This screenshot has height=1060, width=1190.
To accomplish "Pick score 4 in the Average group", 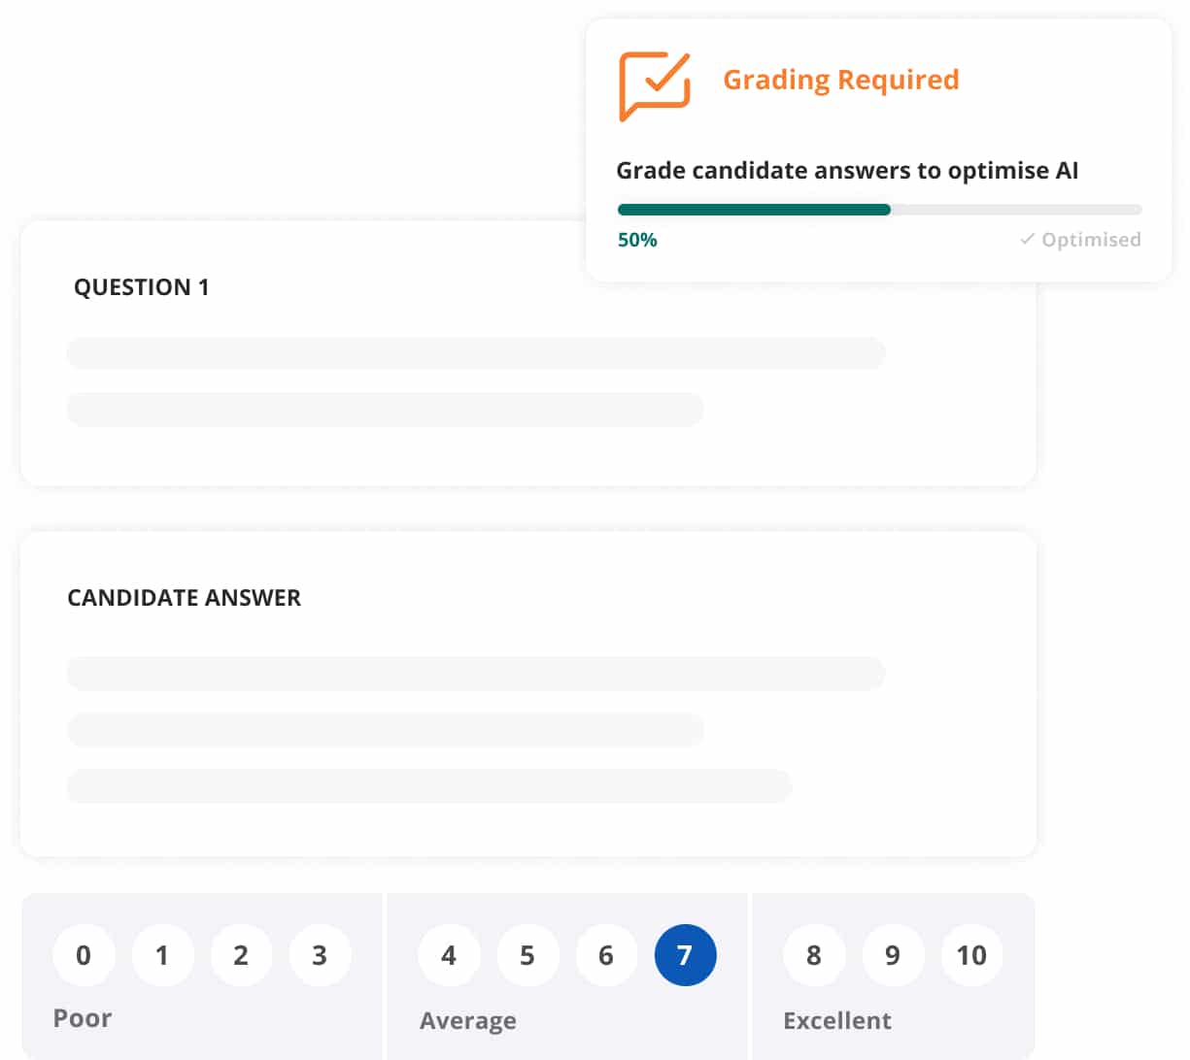I will click(449, 955).
